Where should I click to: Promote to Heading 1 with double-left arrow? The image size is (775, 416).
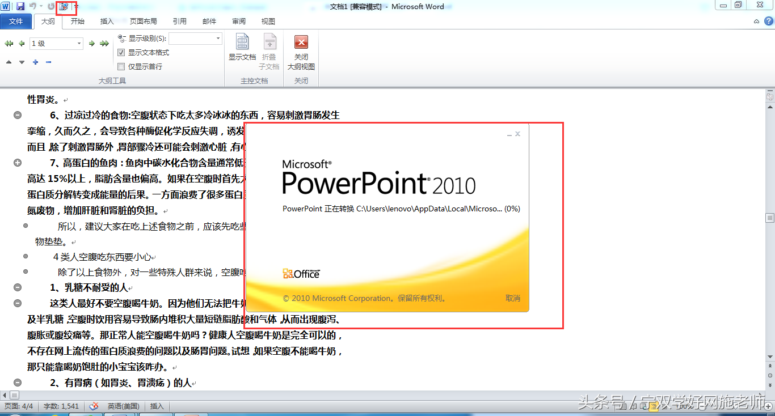tap(9, 43)
